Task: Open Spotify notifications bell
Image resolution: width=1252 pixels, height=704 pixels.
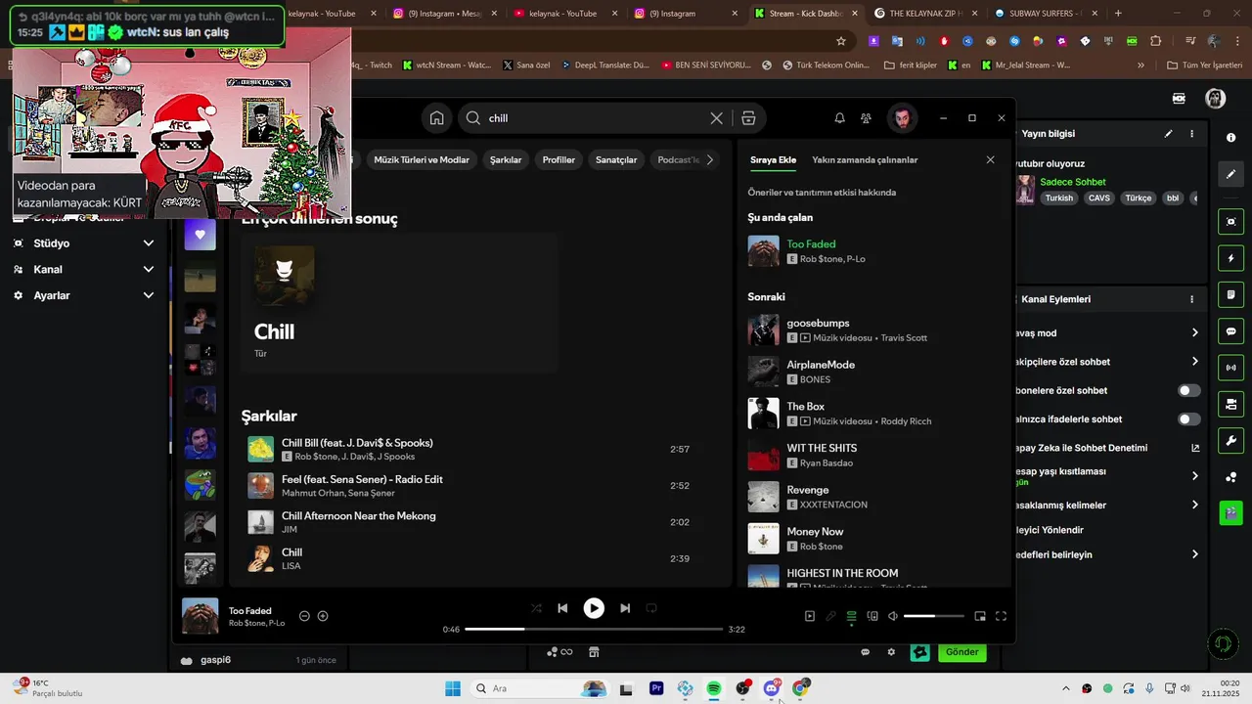Action: tap(839, 118)
